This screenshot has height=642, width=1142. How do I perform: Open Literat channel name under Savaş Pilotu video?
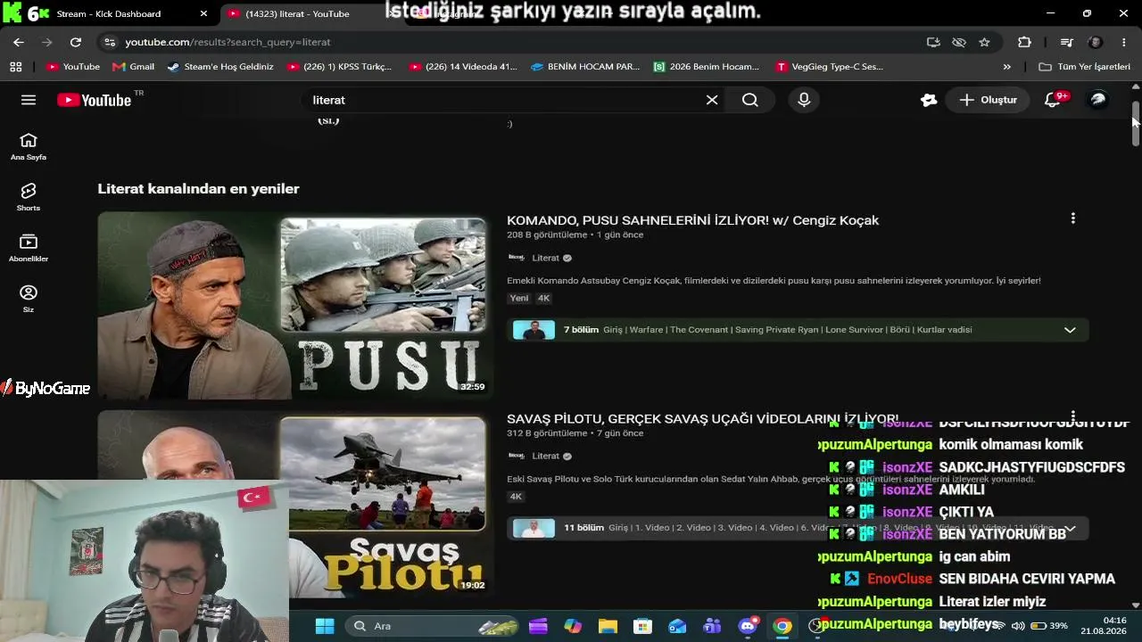[545, 456]
